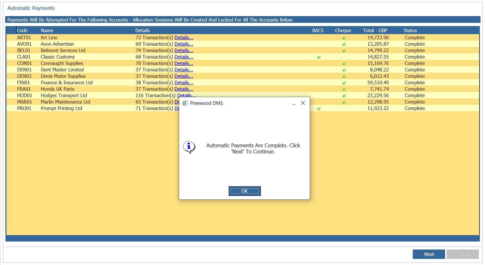Click the Name column header
Image resolution: width=485 pixels, height=265 pixels.
click(47, 31)
